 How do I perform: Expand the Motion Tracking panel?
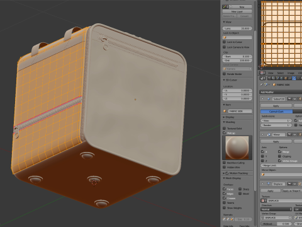(224, 173)
